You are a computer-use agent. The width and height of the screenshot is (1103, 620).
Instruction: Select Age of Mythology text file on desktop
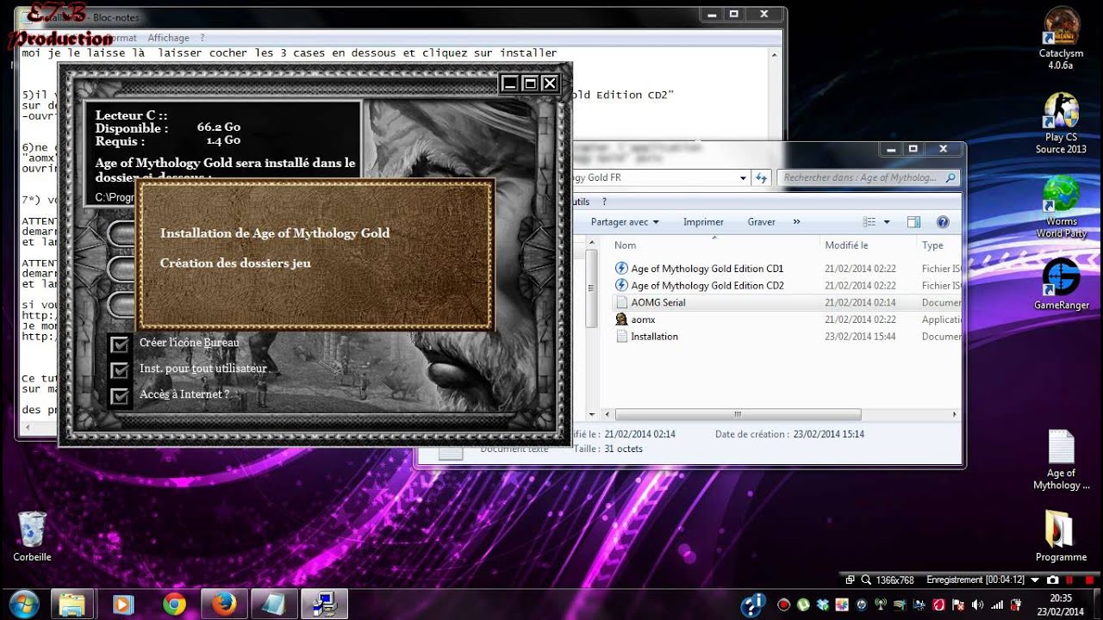coord(1061,460)
